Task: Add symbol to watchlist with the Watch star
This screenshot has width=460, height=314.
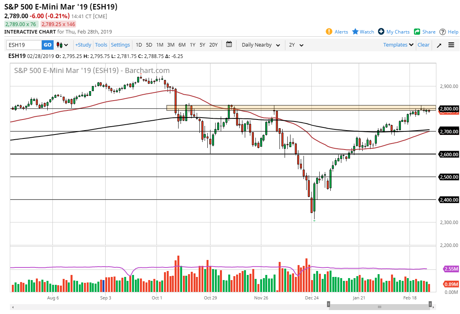Action: [x=355, y=32]
